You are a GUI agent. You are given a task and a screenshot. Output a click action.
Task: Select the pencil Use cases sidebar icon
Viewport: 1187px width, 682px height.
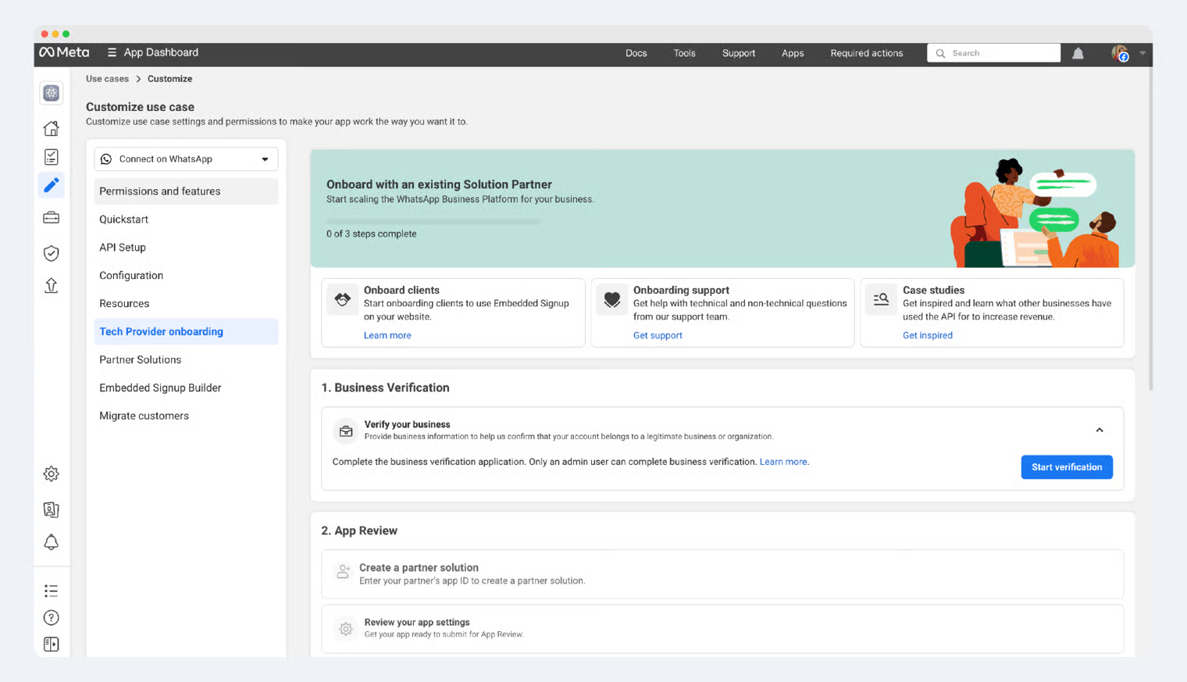(52, 185)
